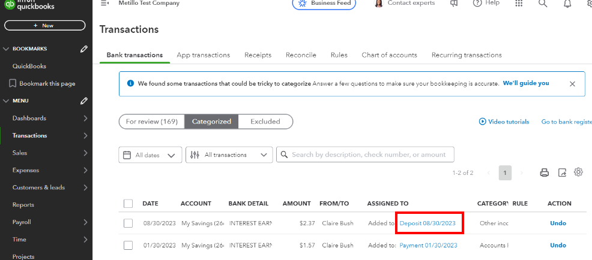Image resolution: width=592 pixels, height=260 pixels.
Task: Edit bookmarks with pencil icon
Action: (x=85, y=49)
